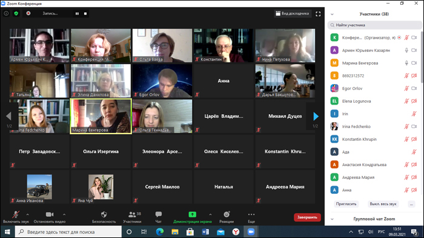Open Mail app from taskbar
The height and width of the screenshot is (238, 424).
(x=220, y=232)
